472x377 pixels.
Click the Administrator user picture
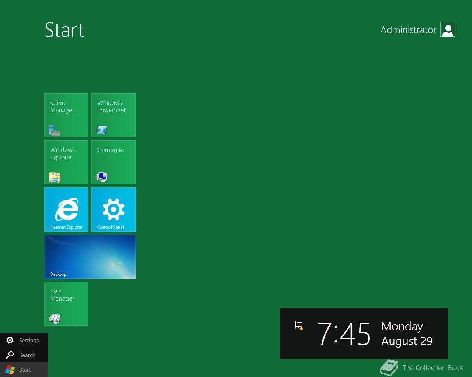click(448, 30)
